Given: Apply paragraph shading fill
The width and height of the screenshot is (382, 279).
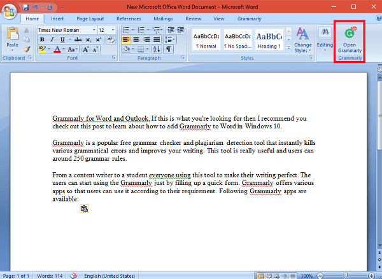Looking at the screenshot, I should [126, 50].
